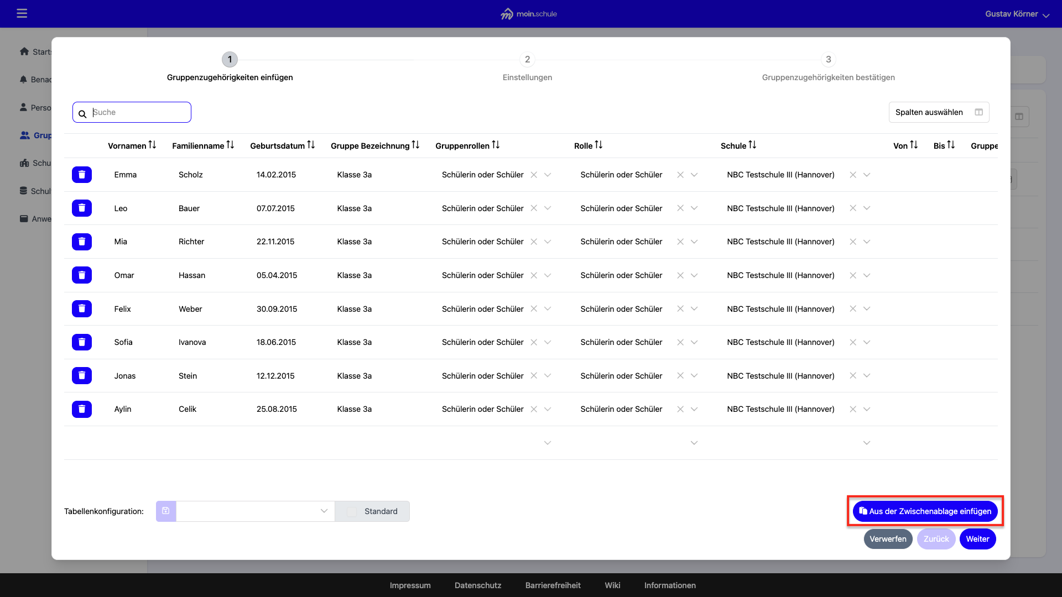The width and height of the screenshot is (1062, 597).
Task: Sort by Bis column
Action: coord(951,145)
